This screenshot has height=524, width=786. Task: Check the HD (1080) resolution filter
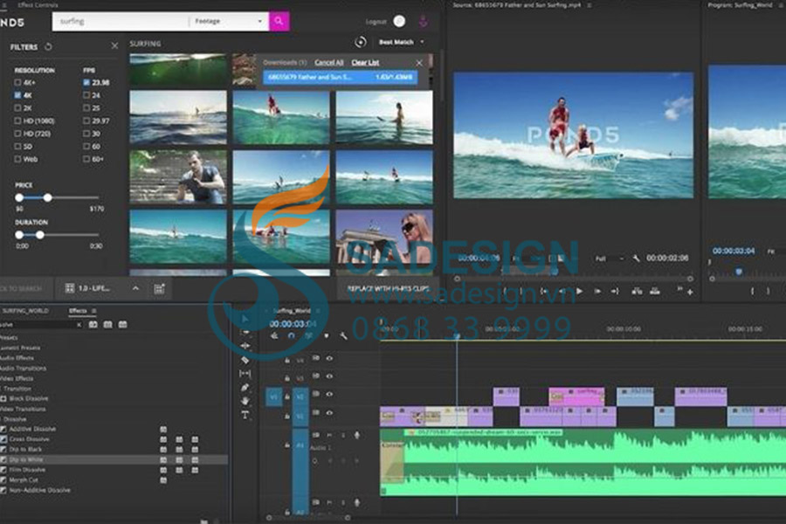pos(18,121)
